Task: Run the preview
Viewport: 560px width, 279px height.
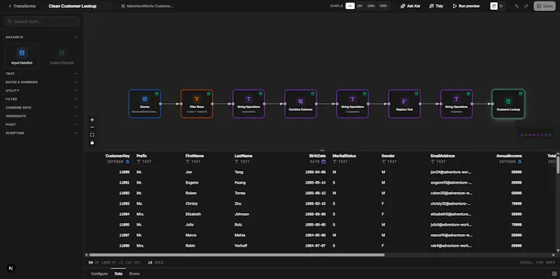Action: click(x=466, y=6)
